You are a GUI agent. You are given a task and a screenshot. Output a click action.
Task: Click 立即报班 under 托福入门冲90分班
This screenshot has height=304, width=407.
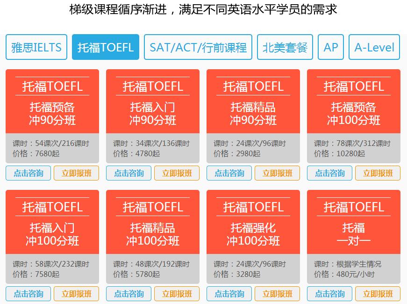(x=177, y=173)
